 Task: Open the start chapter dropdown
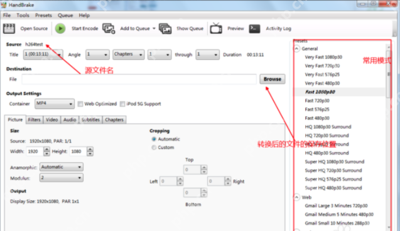159,54
